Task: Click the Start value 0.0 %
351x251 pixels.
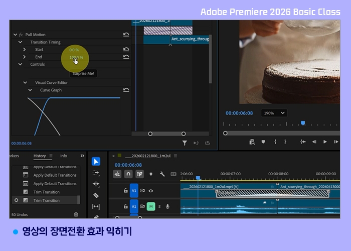Action: [x=74, y=50]
